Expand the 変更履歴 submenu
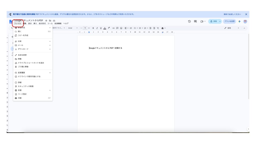Screen dimensions: 256x144 33,73
